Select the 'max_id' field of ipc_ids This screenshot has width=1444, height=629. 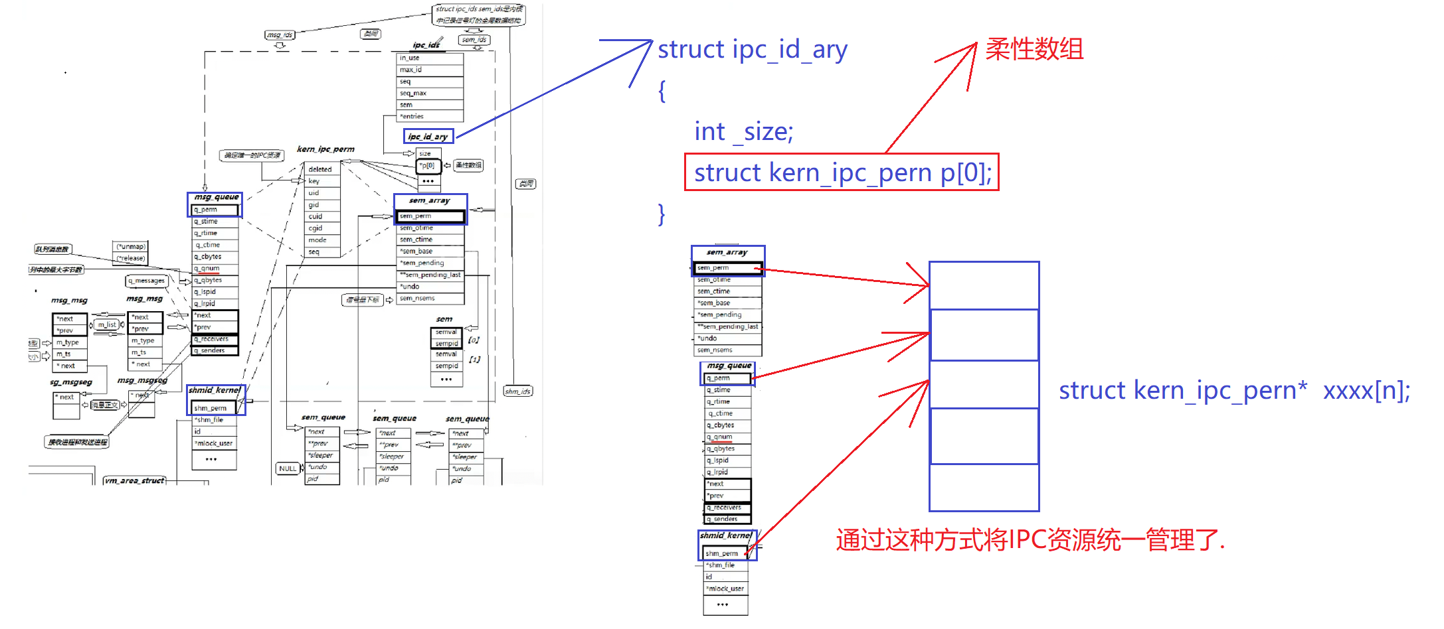click(x=430, y=70)
